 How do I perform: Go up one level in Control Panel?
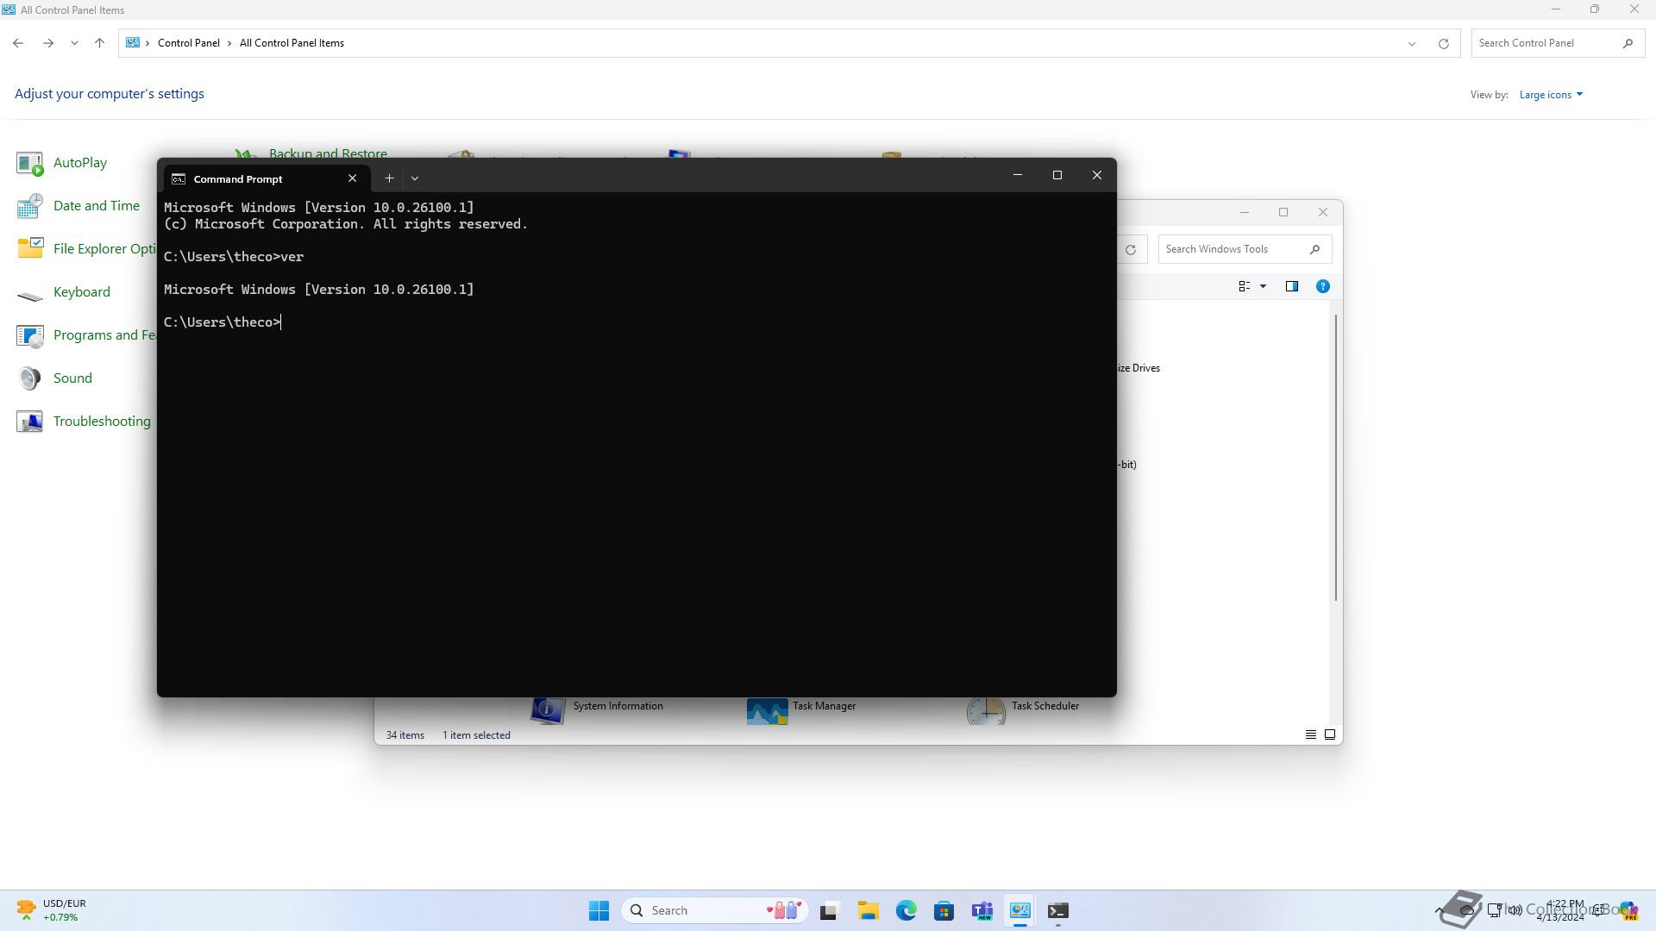[99, 43]
